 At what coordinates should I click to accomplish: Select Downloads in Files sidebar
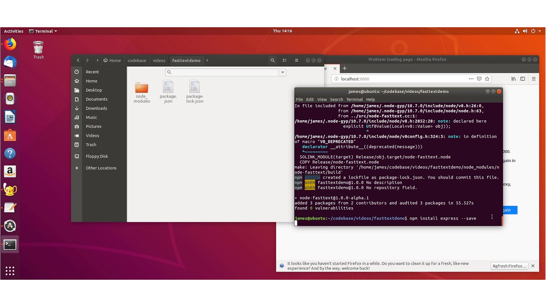pyautogui.click(x=99, y=108)
